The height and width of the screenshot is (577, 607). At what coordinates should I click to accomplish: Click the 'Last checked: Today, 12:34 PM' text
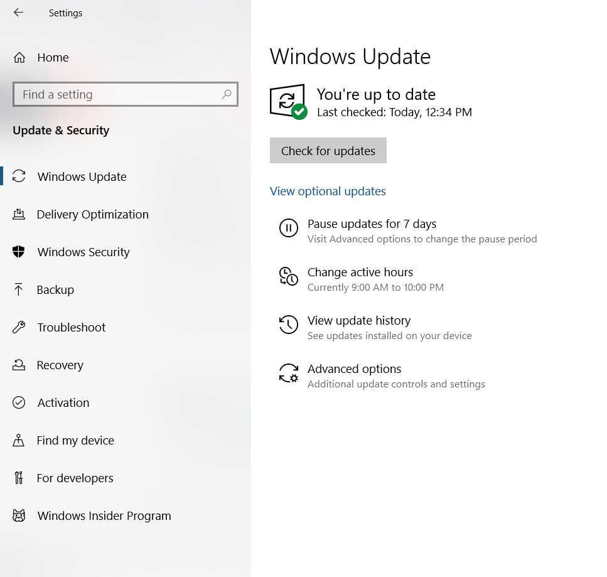[x=394, y=112]
